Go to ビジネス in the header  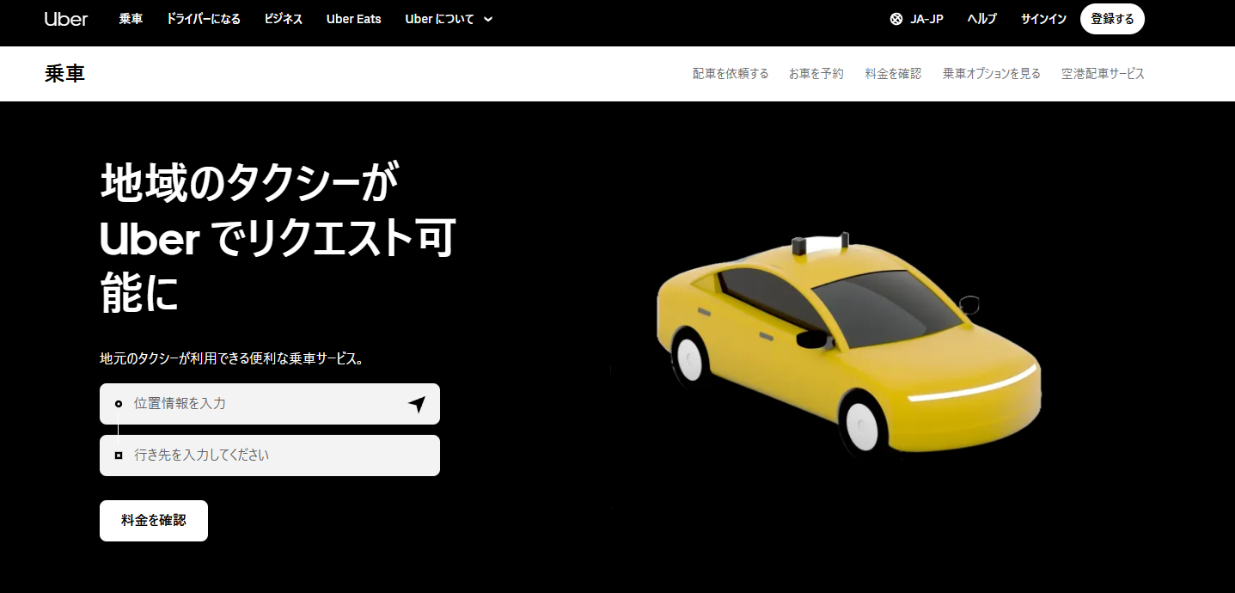tap(283, 19)
